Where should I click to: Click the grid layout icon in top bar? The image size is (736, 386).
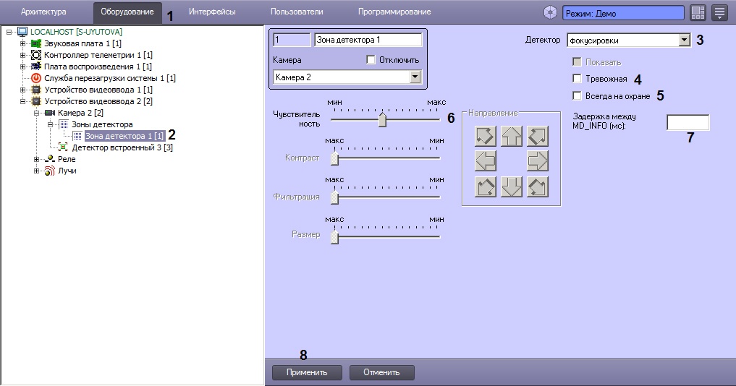[x=698, y=12]
